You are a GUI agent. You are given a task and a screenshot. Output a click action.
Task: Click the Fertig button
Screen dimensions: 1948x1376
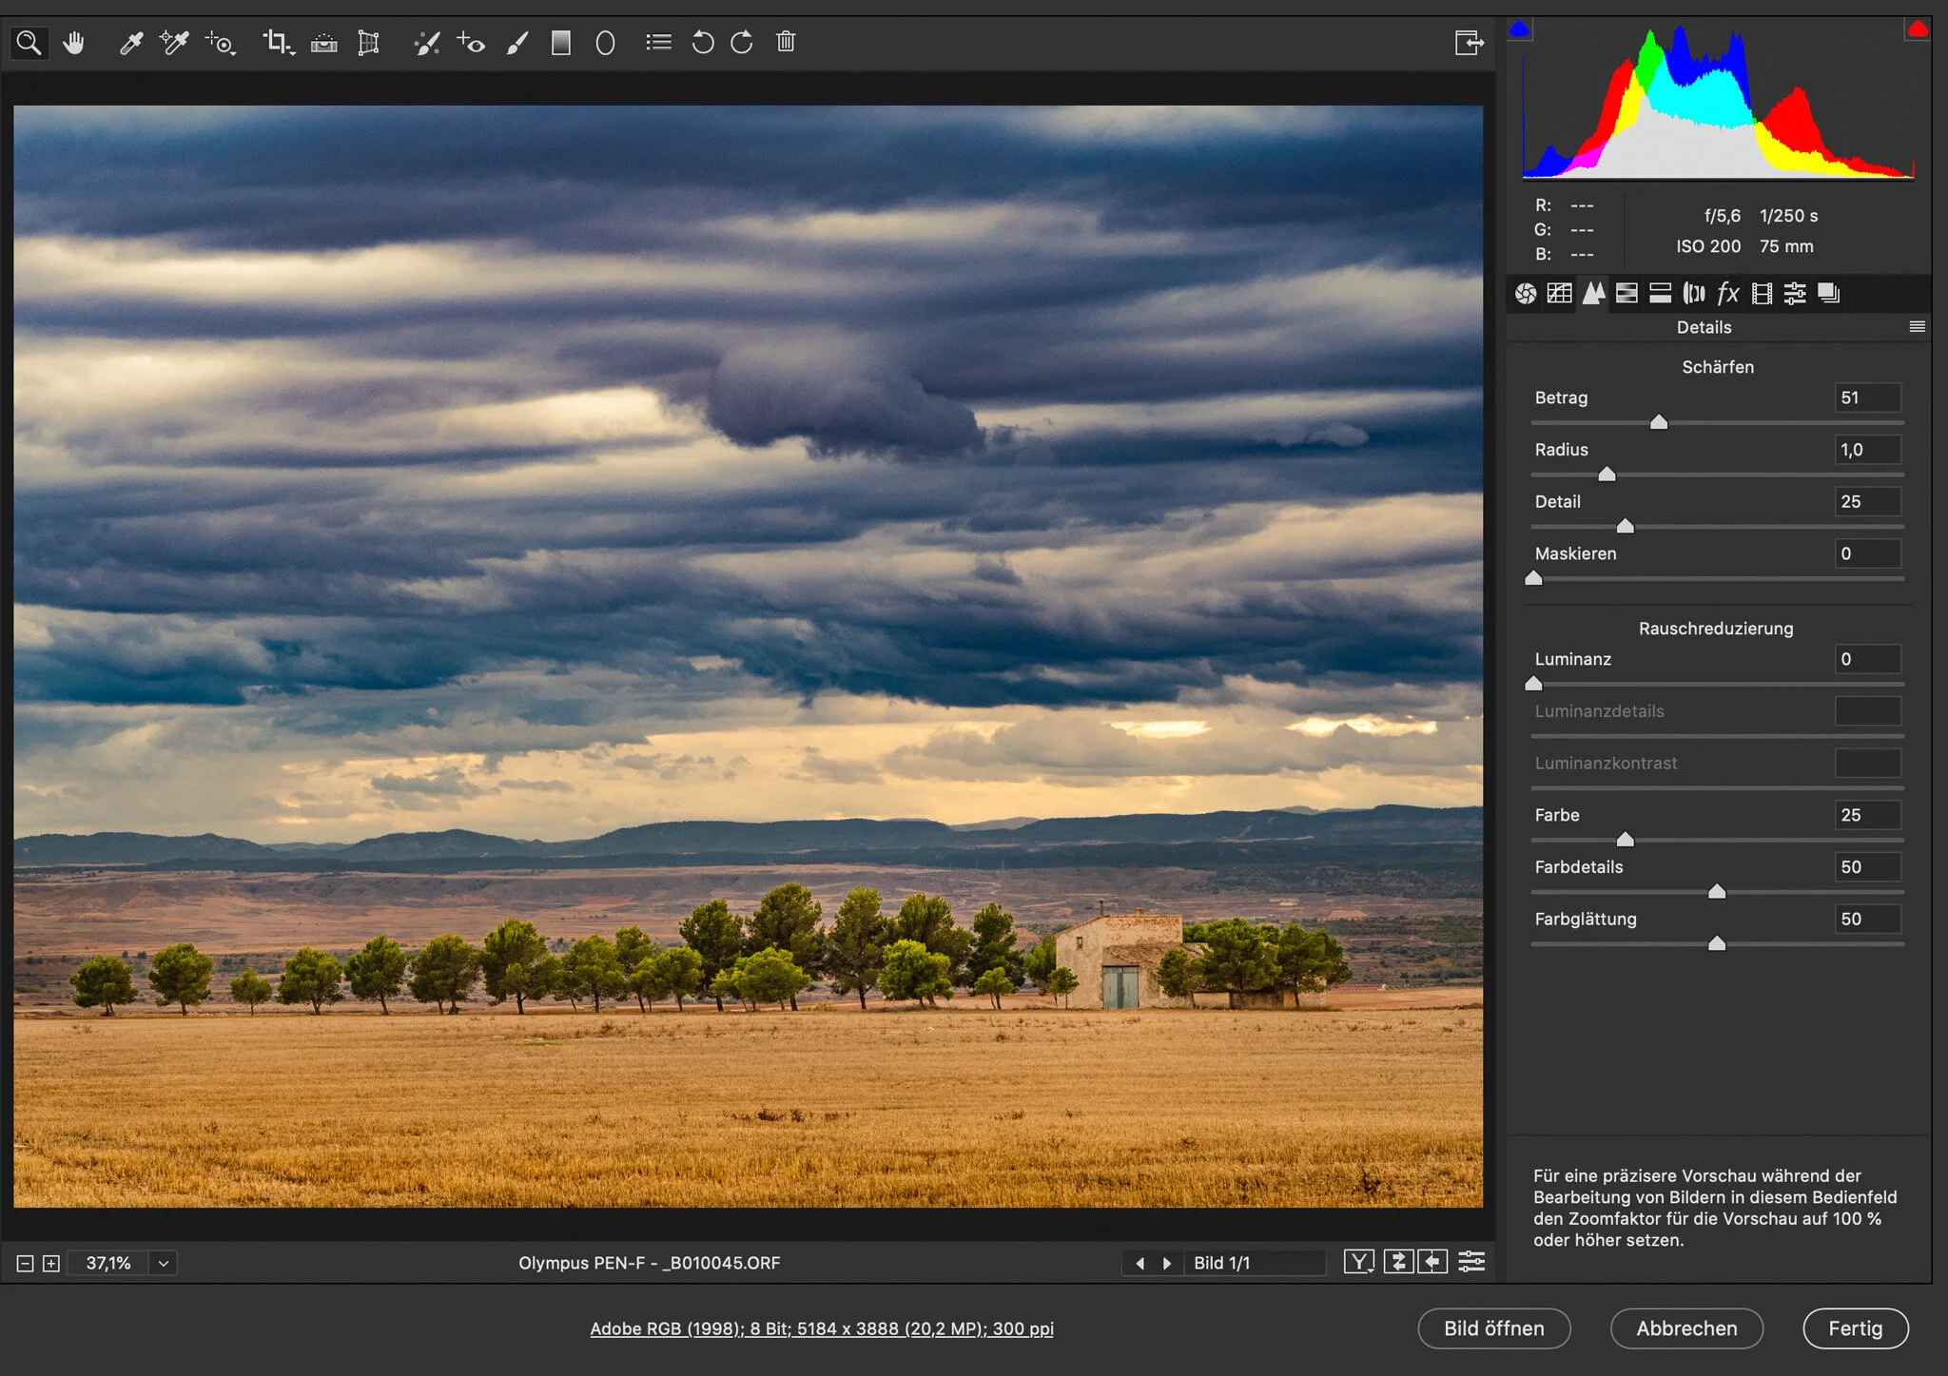[1855, 1328]
